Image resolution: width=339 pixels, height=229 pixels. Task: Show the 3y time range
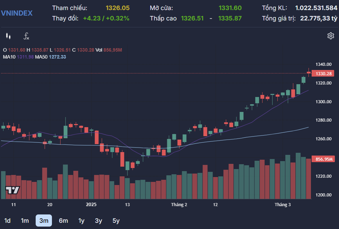(99, 221)
